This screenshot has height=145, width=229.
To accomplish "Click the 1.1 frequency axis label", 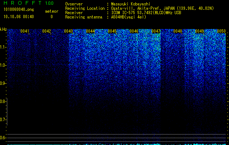I will click(3, 47).
